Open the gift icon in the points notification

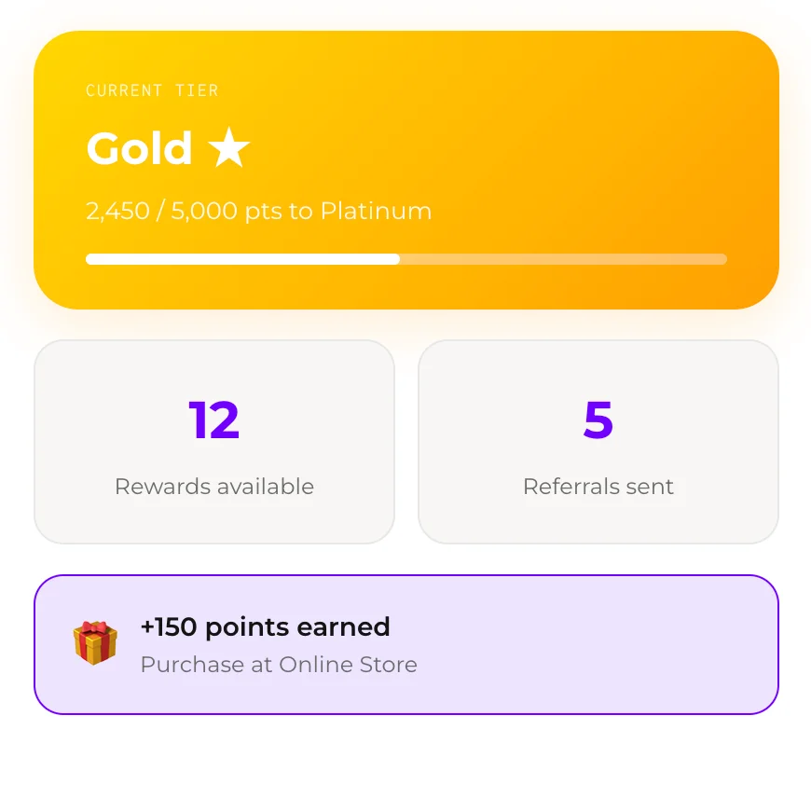(93, 642)
